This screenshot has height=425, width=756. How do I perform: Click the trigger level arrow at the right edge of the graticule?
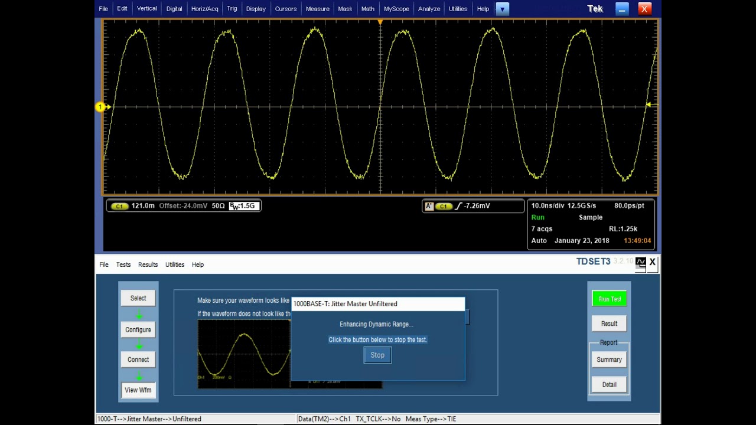tap(649, 105)
